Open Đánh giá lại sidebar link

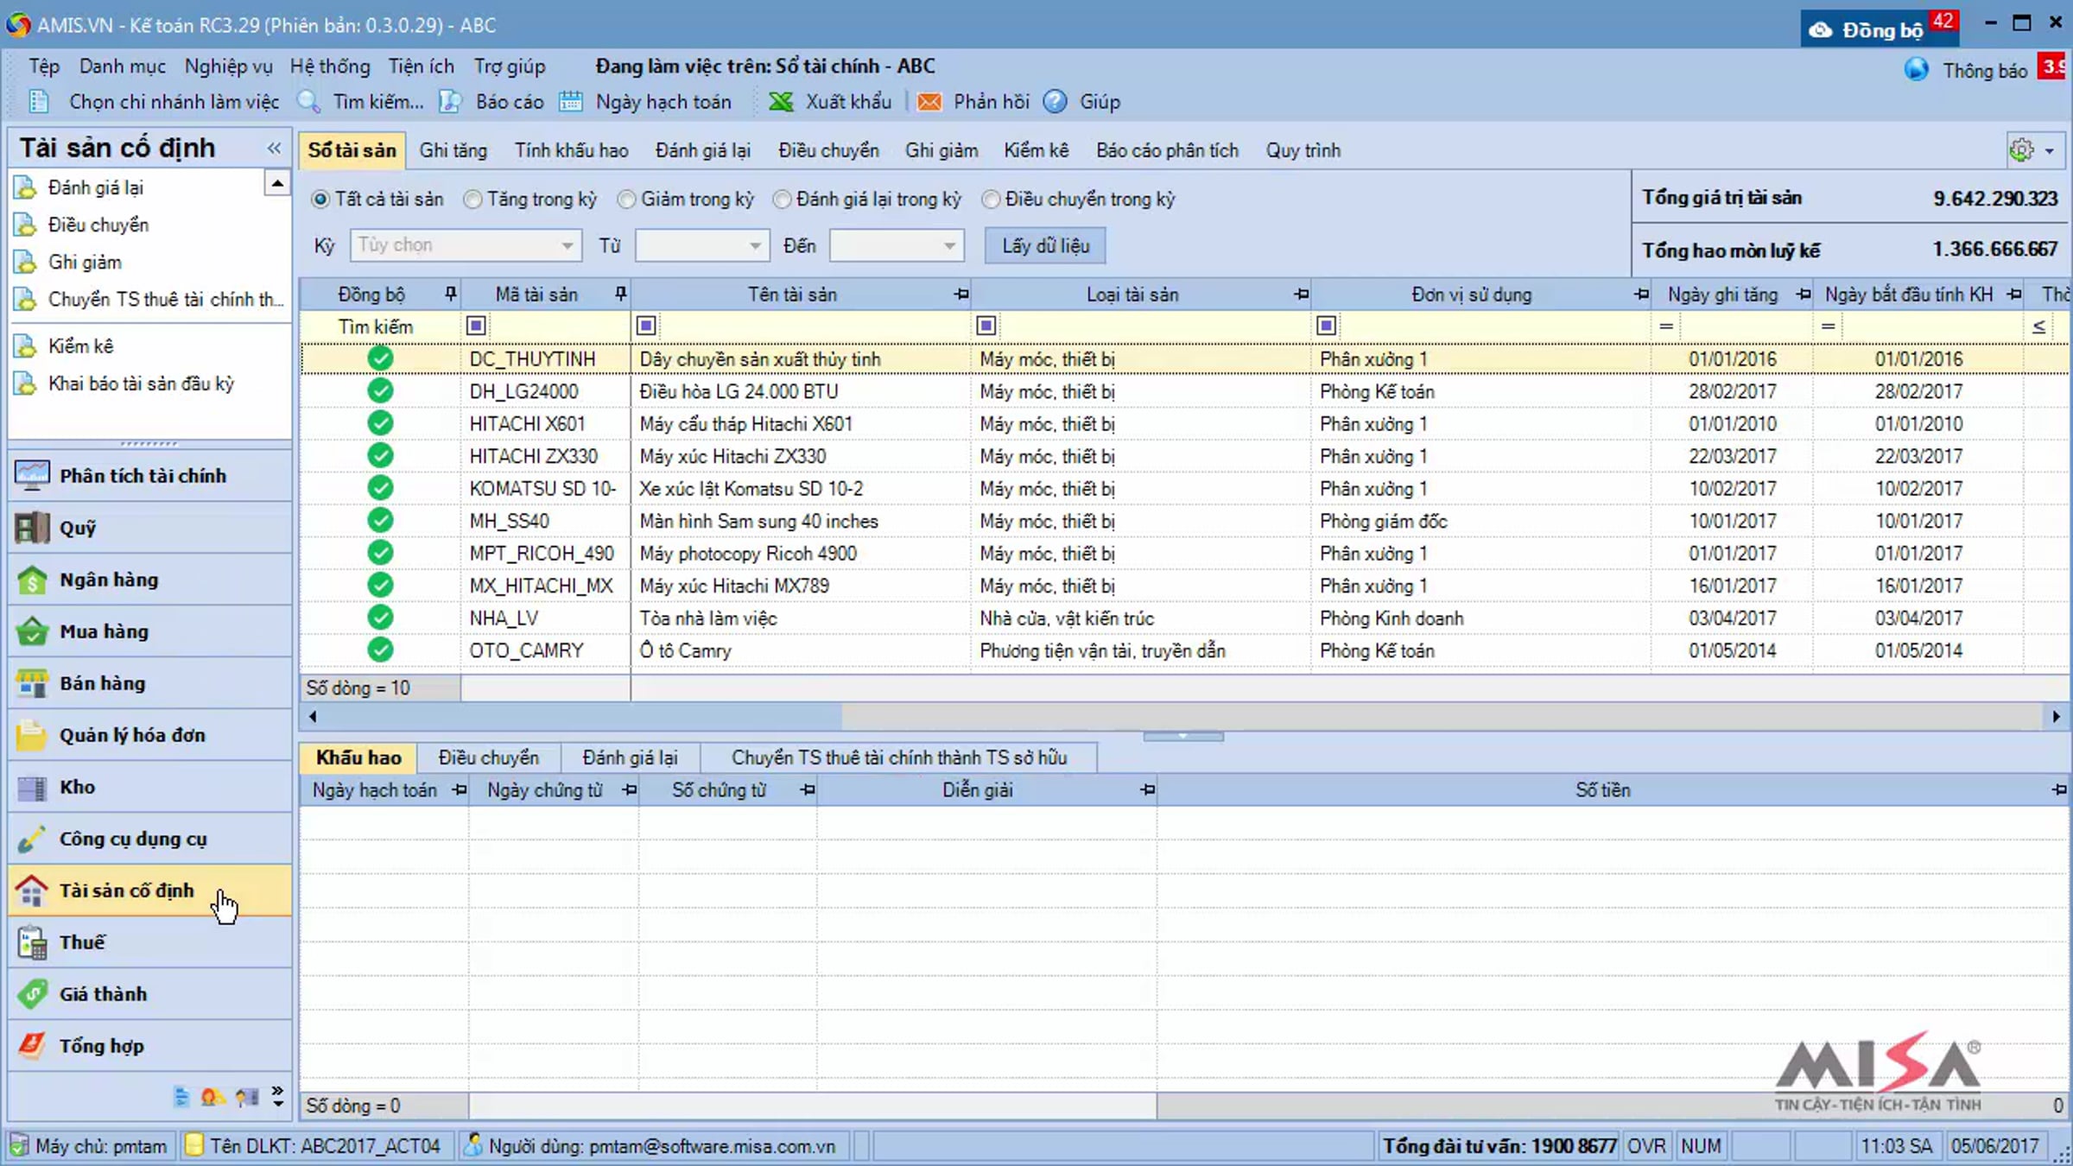[x=95, y=187]
